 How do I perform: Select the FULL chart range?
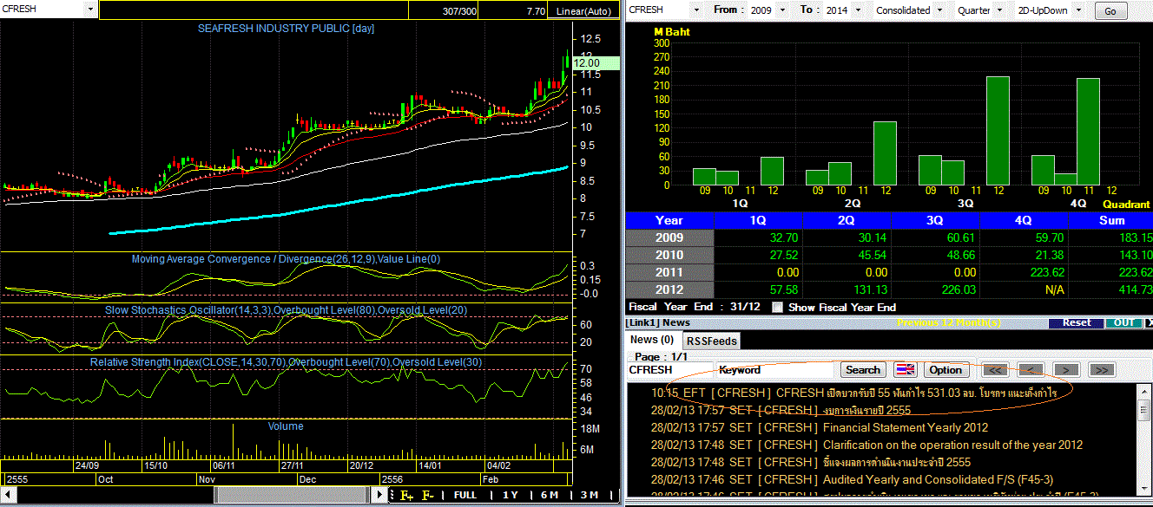click(465, 495)
